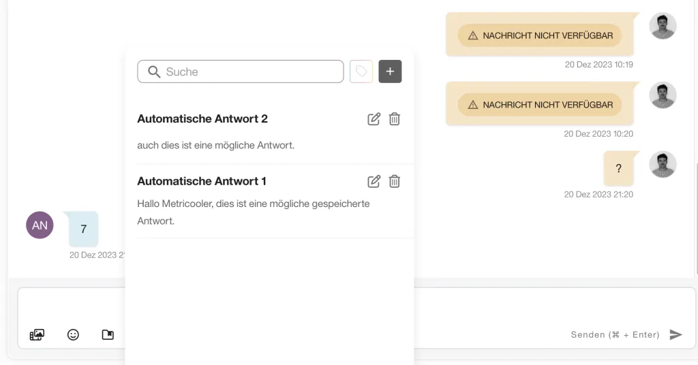This screenshot has width=698, height=365.
Task: Open the tag filter next to search
Action: [x=361, y=72]
